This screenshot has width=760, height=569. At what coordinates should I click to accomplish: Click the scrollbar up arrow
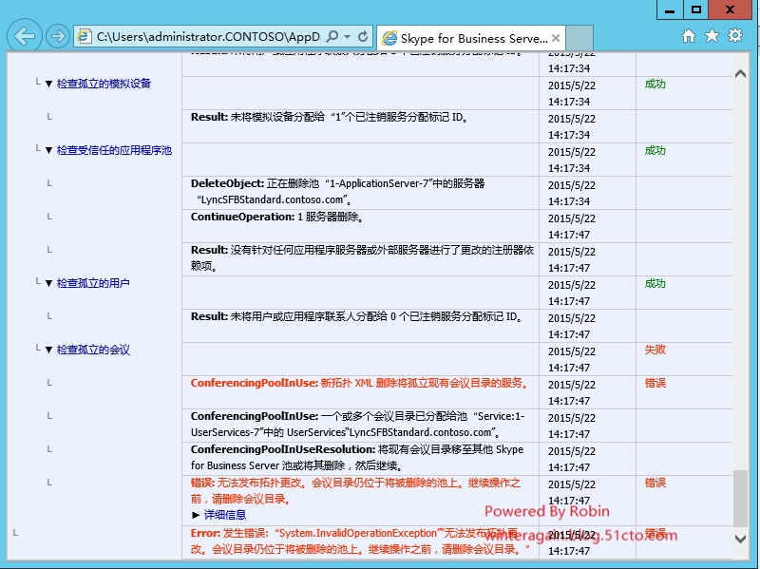click(x=740, y=74)
